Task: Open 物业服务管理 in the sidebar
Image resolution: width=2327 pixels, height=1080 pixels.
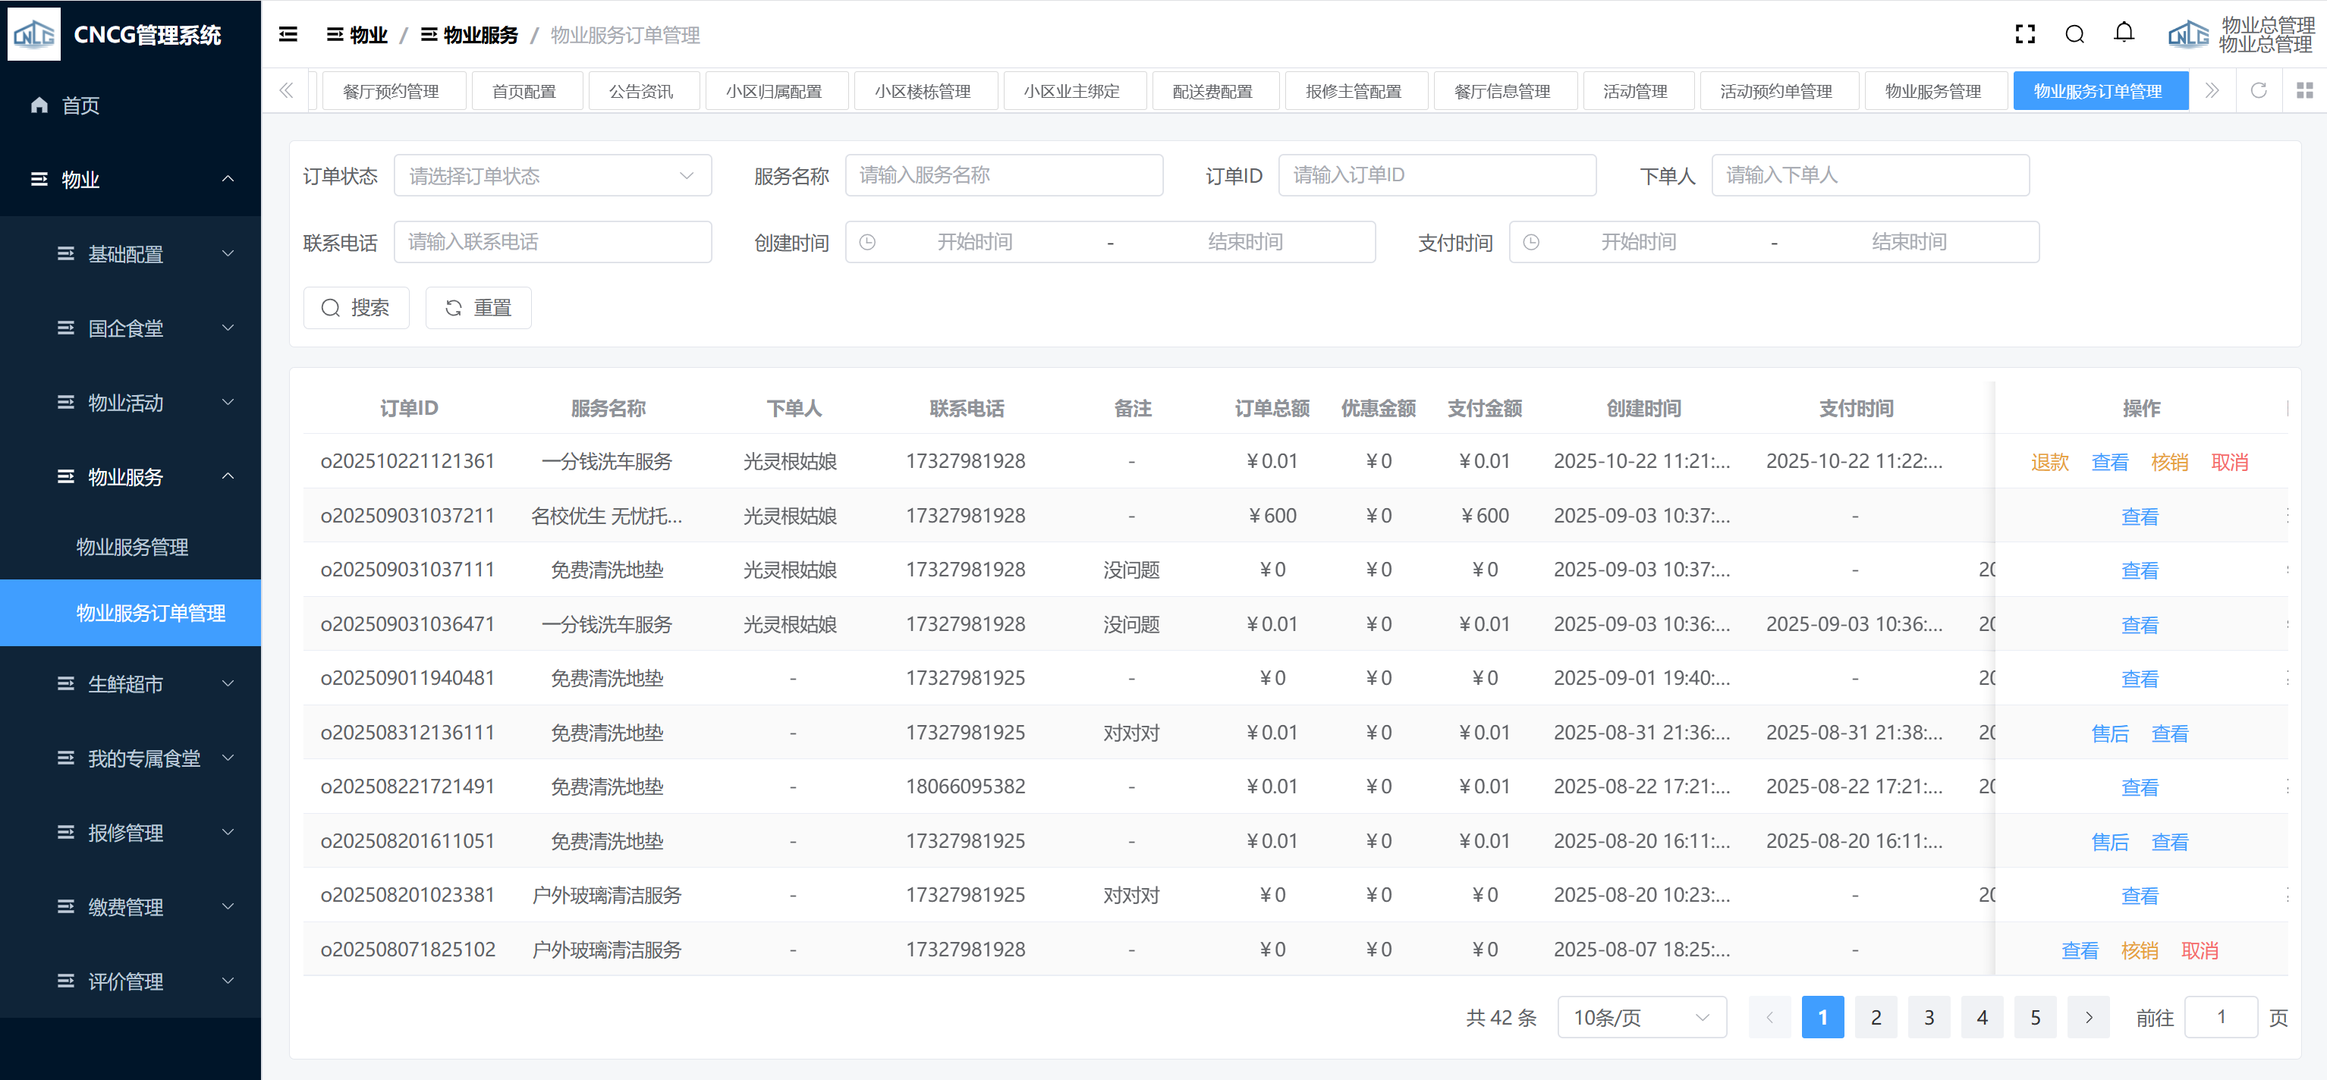Action: (x=132, y=546)
